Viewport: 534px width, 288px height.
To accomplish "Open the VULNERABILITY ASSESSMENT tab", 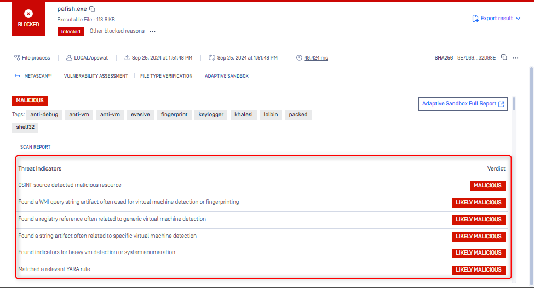I will (x=96, y=76).
